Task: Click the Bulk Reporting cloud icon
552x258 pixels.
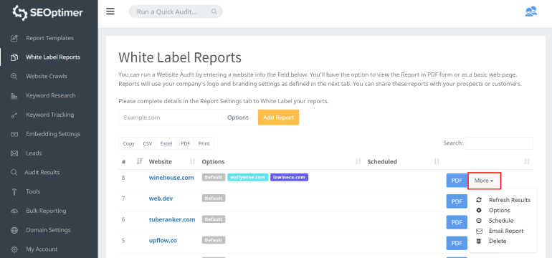Action: pyautogui.click(x=14, y=211)
